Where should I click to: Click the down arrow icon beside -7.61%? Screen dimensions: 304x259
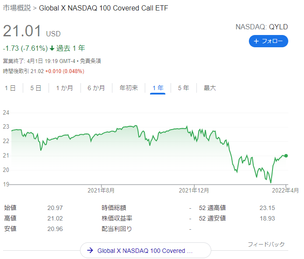coord(52,48)
